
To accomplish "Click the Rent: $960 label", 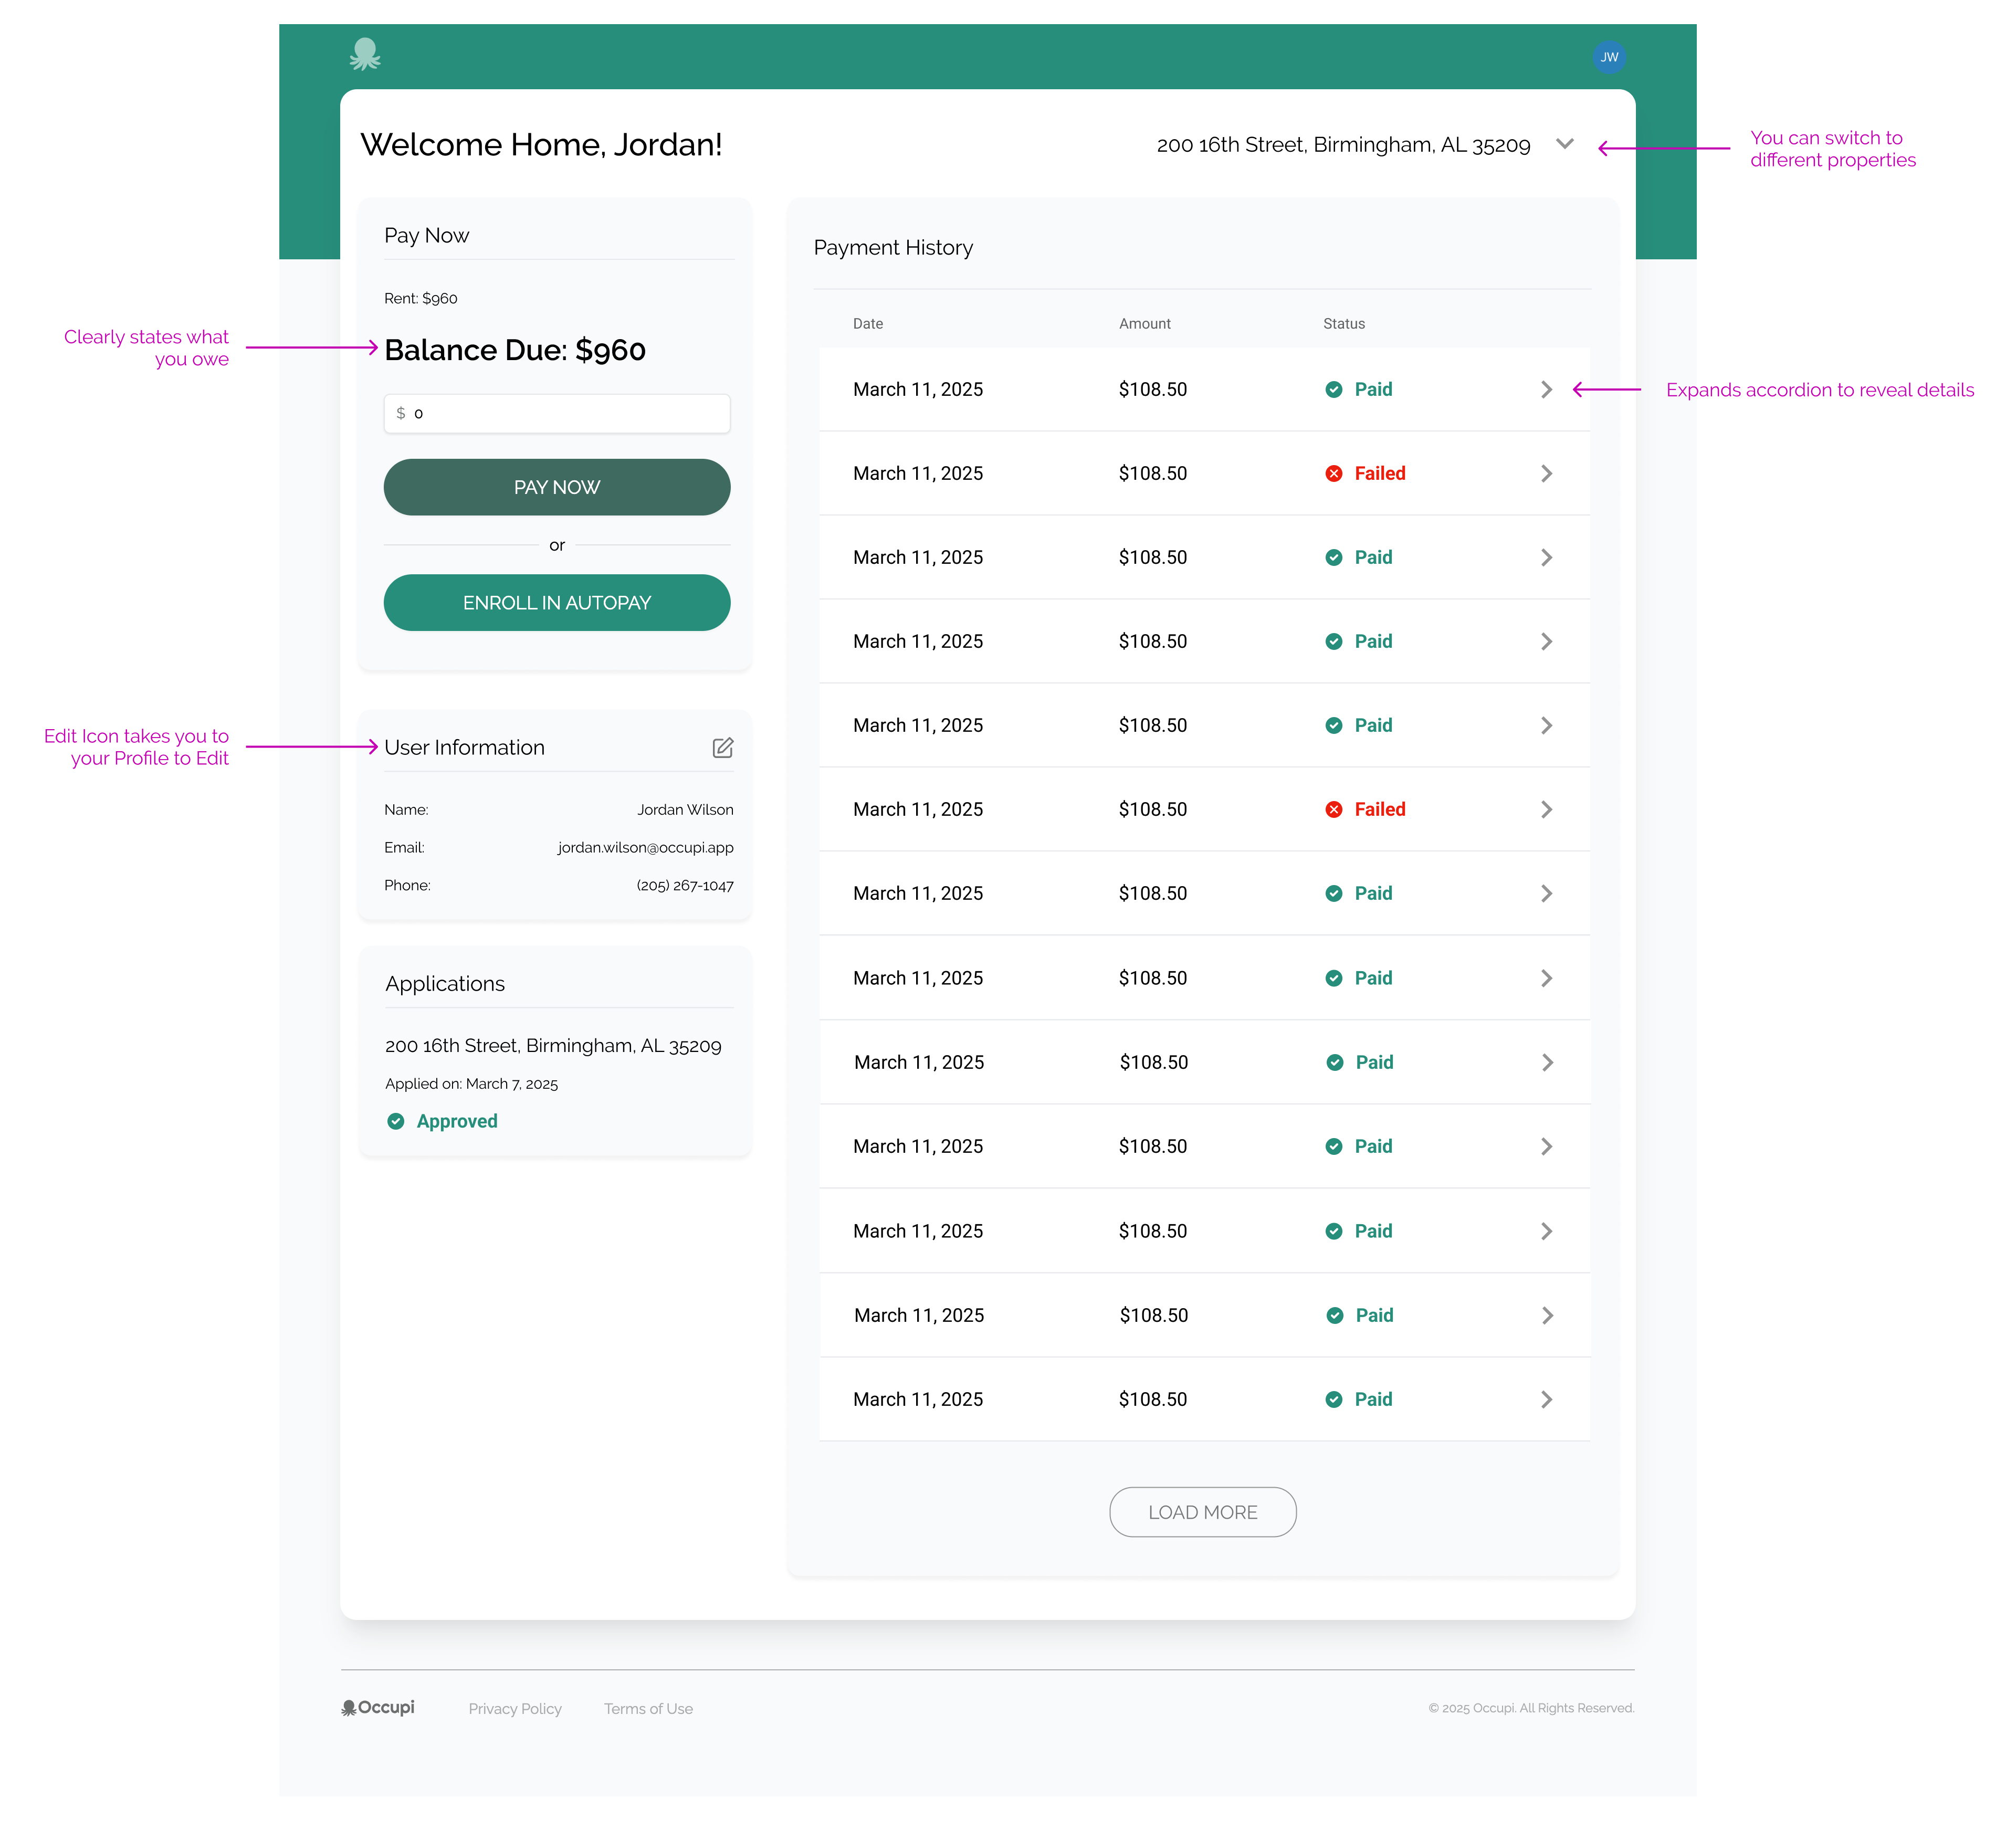I will click(421, 298).
